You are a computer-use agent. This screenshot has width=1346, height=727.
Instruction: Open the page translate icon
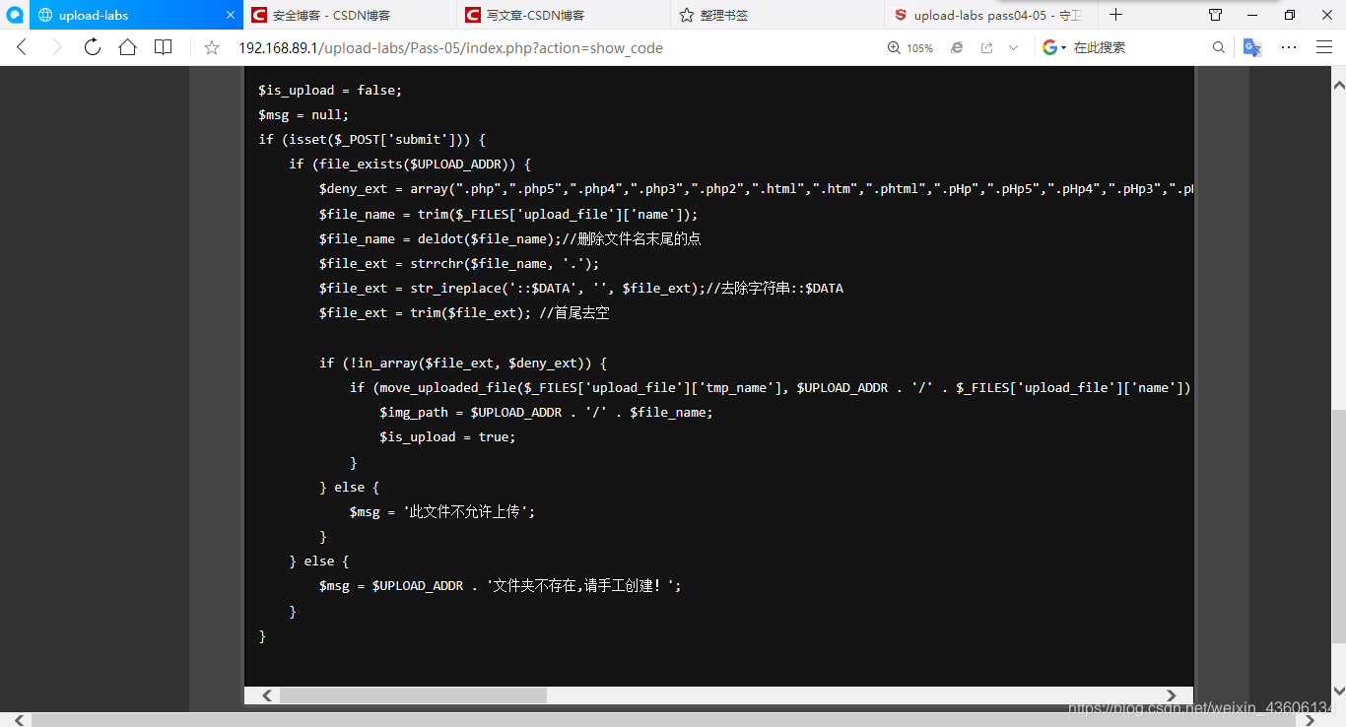pos(1252,47)
